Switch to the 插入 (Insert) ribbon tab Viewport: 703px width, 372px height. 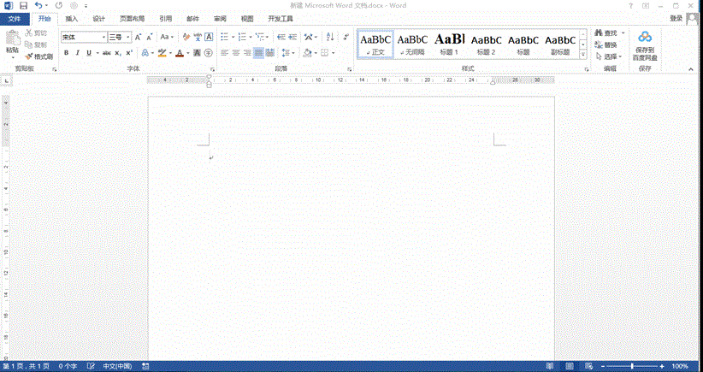[72, 18]
